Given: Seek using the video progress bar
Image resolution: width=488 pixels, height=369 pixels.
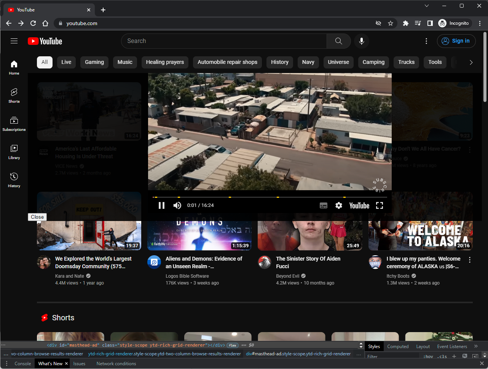Looking at the screenshot, I should (x=270, y=197).
